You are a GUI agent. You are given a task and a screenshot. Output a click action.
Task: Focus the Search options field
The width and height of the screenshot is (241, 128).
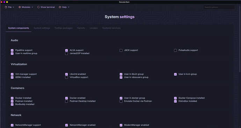click(219, 7)
